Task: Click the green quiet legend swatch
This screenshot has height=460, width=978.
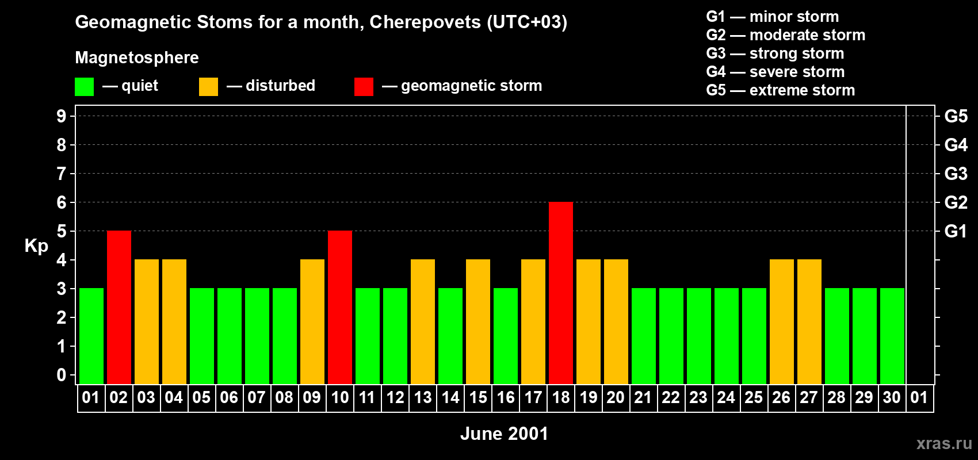Action: pos(84,87)
